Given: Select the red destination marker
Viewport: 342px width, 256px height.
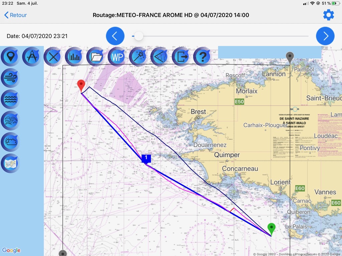Looking at the screenshot, I should (x=81, y=86).
